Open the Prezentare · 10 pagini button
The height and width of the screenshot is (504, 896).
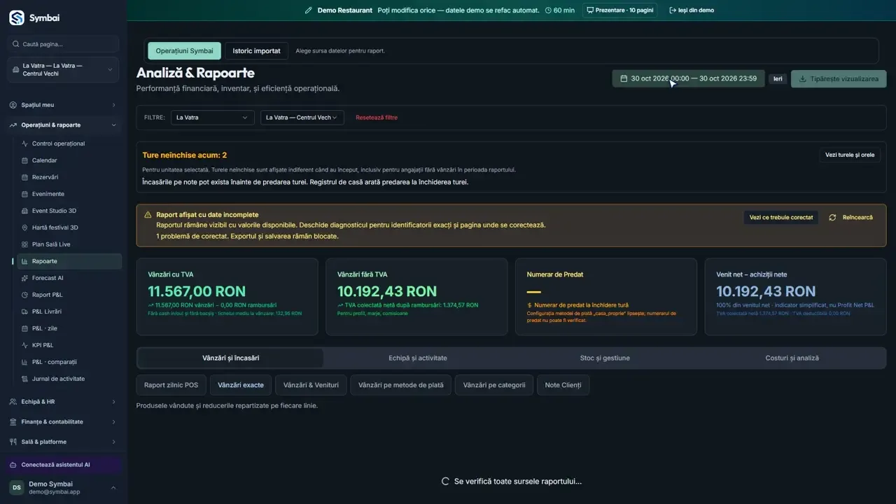pos(619,10)
